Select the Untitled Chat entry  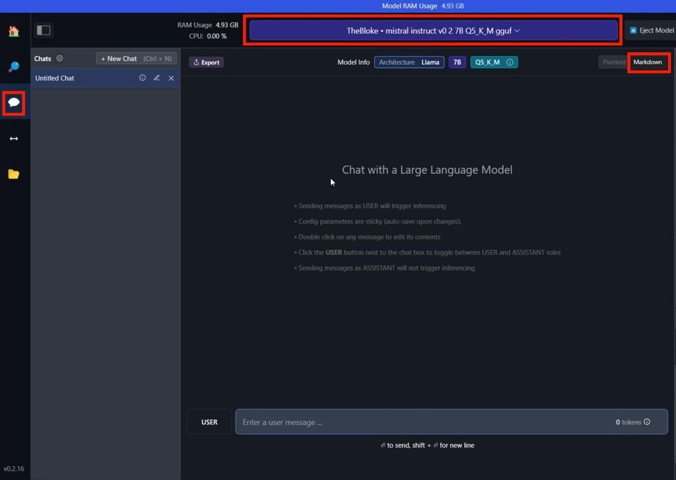pyautogui.click(x=106, y=78)
